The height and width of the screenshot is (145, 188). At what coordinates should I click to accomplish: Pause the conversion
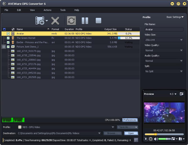(85, 21)
